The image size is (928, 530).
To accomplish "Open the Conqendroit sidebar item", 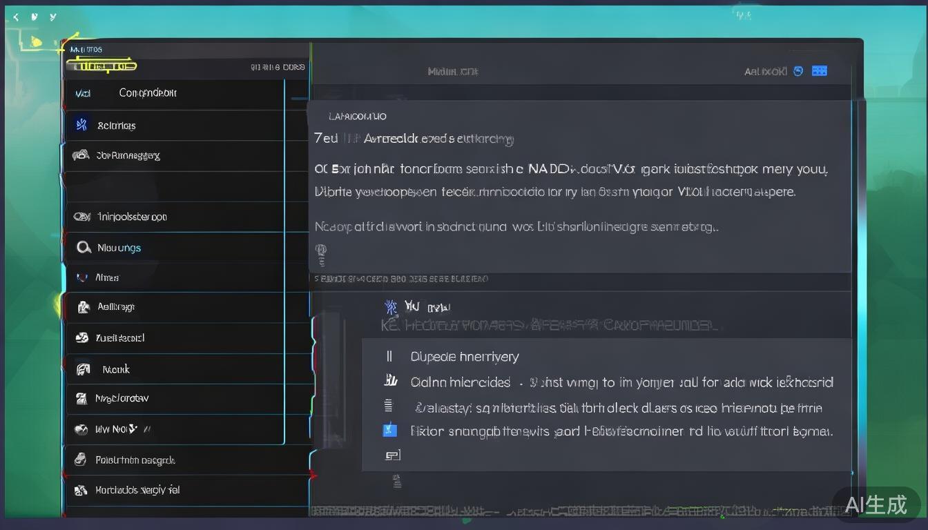I will point(147,92).
